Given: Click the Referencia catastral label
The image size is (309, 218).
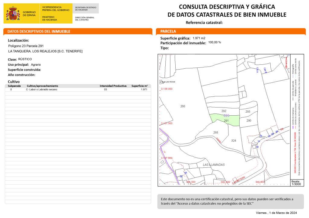Looking at the screenshot, I should [204, 23].
